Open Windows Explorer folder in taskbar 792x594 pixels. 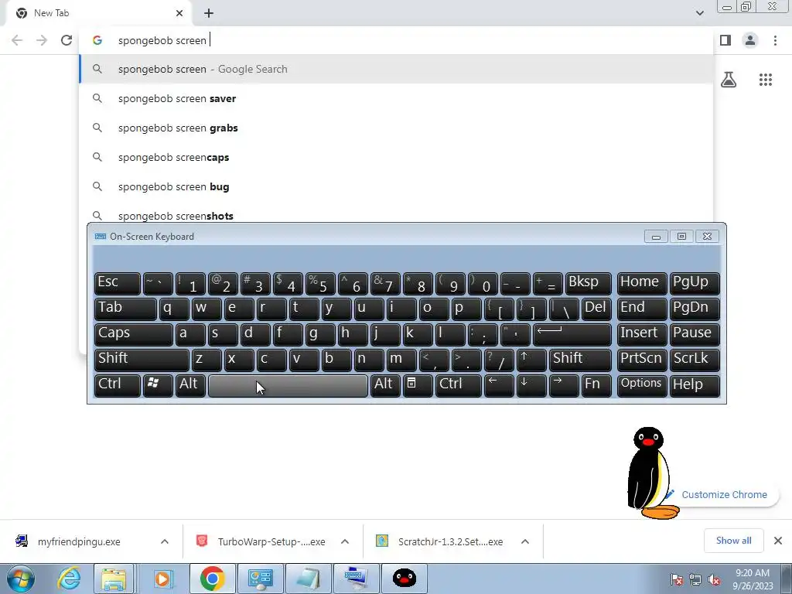pyautogui.click(x=114, y=579)
